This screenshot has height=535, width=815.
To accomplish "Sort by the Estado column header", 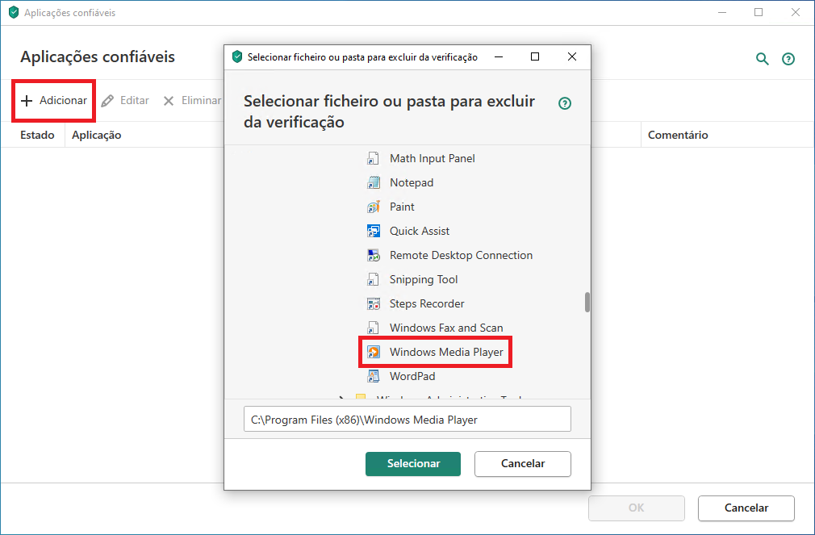I will (37, 135).
